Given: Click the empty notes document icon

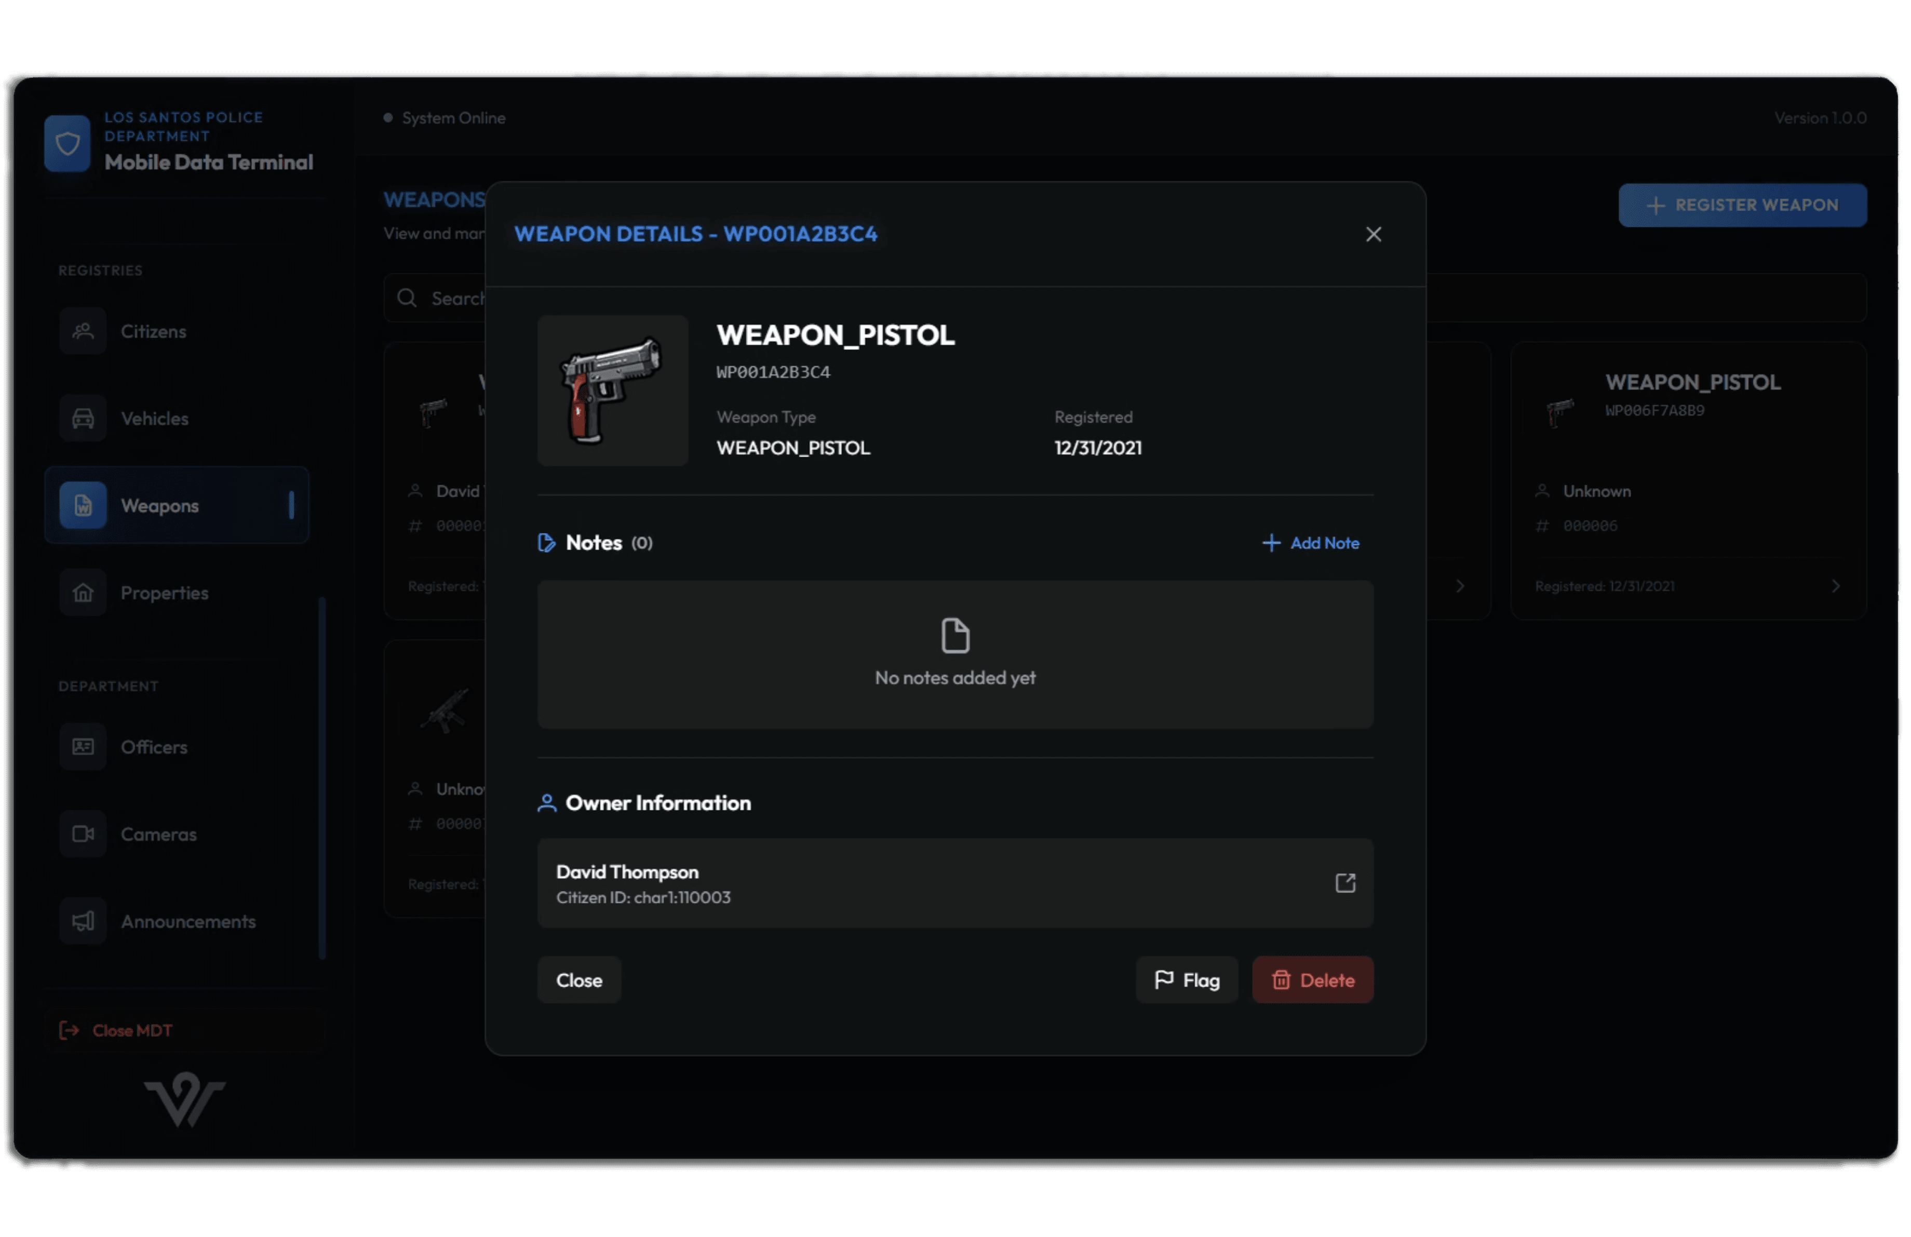Looking at the screenshot, I should (954, 636).
